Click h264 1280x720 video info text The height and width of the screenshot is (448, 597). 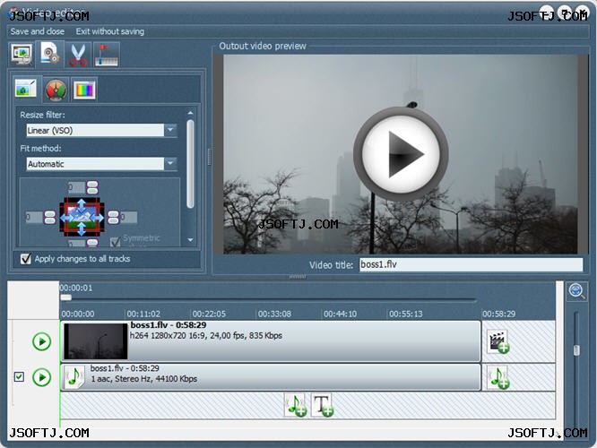(x=206, y=336)
